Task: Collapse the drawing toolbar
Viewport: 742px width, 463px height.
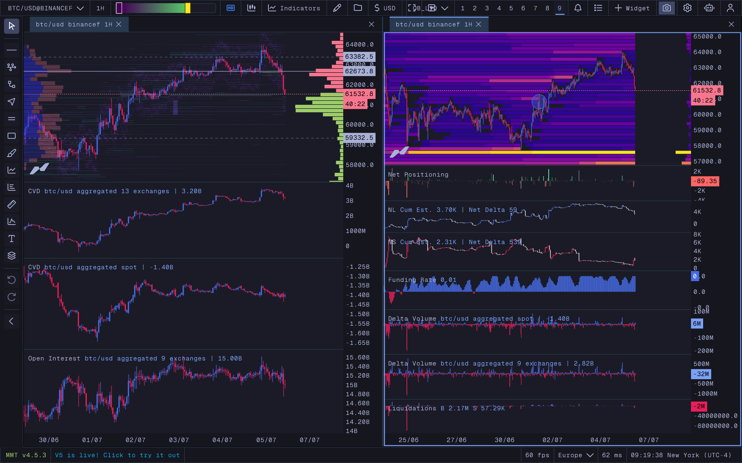Action: coord(11,321)
